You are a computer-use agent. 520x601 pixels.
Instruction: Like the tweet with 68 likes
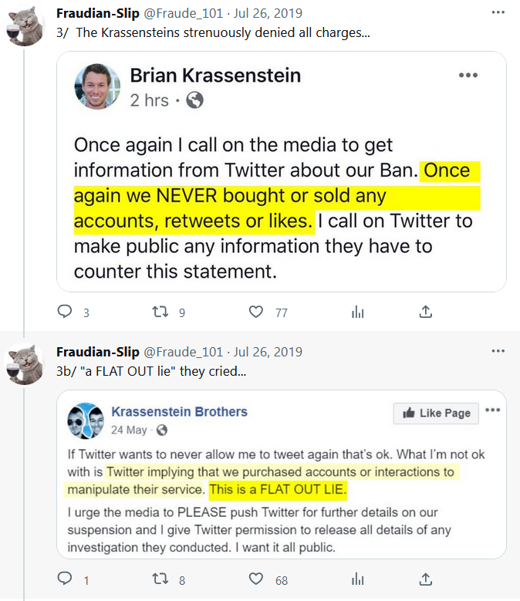pos(257,579)
